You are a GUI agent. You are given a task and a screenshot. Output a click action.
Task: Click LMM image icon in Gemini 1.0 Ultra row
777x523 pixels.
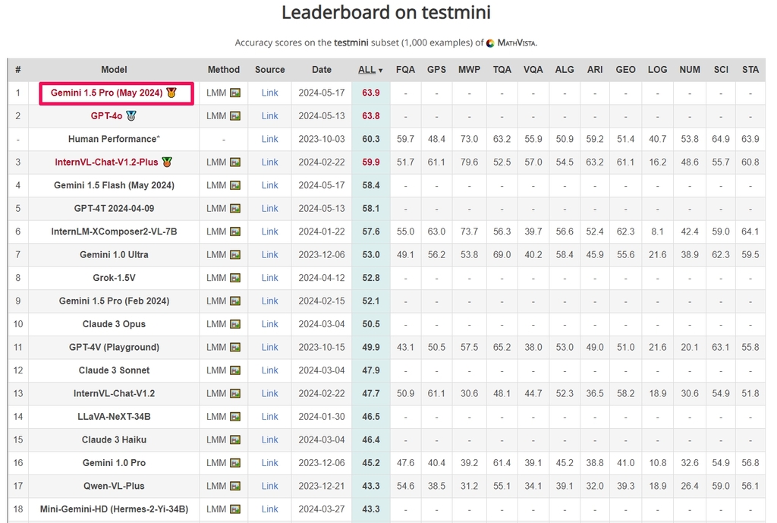point(235,255)
